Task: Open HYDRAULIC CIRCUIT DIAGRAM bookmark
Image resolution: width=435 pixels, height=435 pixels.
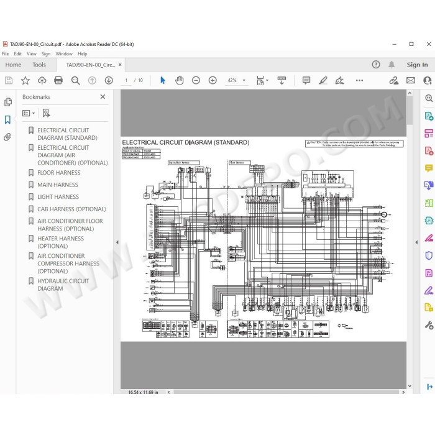Action: (63, 285)
